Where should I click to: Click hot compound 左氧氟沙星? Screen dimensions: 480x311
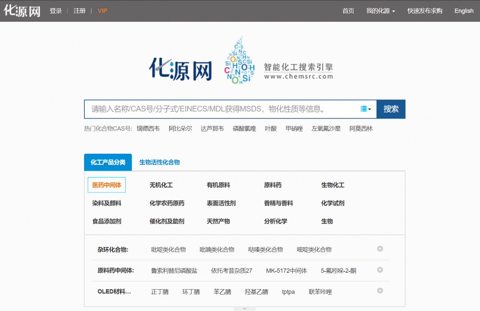(326, 129)
